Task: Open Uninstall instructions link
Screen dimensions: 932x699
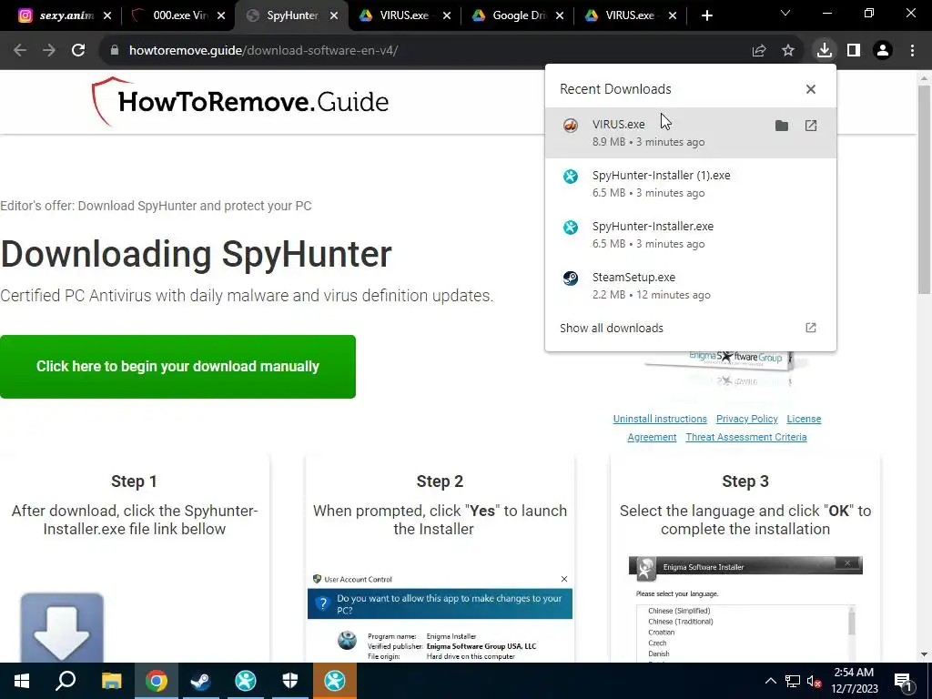Action: [x=660, y=419]
